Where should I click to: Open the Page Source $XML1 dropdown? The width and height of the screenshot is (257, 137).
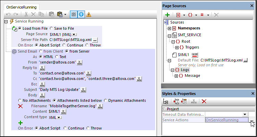click(74, 34)
